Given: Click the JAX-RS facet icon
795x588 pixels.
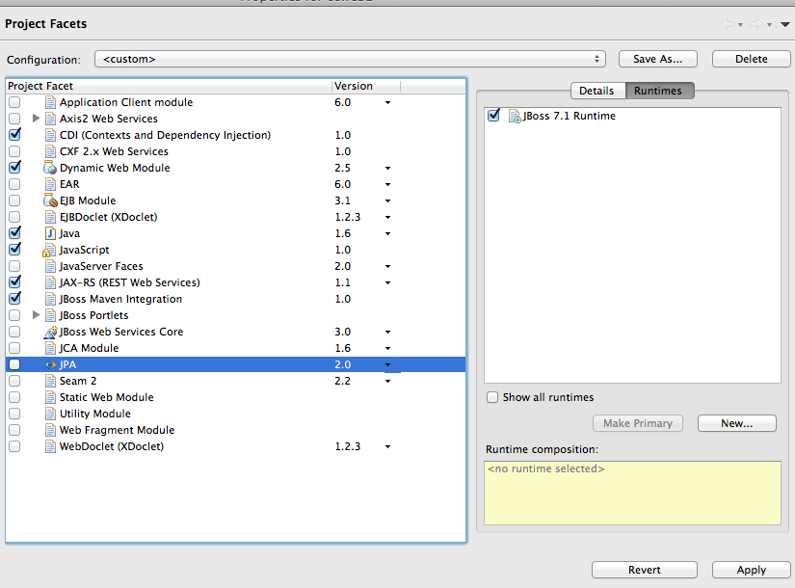Looking at the screenshot, I should [50, 282].
